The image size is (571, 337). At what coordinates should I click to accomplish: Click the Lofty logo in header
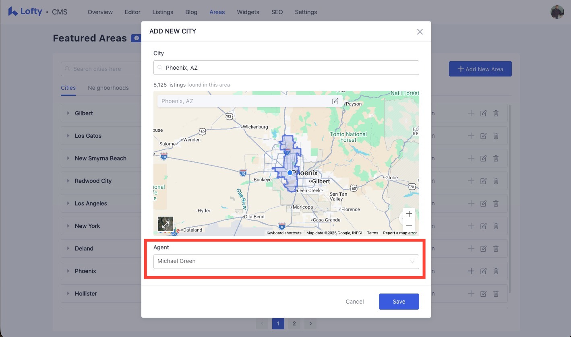[25, 12]
